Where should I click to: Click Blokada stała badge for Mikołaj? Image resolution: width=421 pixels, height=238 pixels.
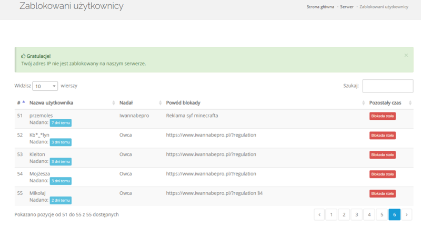click(382, 193)
